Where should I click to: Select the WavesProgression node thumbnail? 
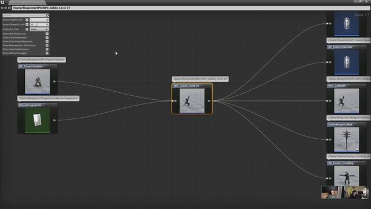point(37,120)
